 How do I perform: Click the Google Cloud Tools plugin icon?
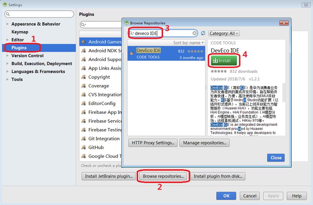83,156
